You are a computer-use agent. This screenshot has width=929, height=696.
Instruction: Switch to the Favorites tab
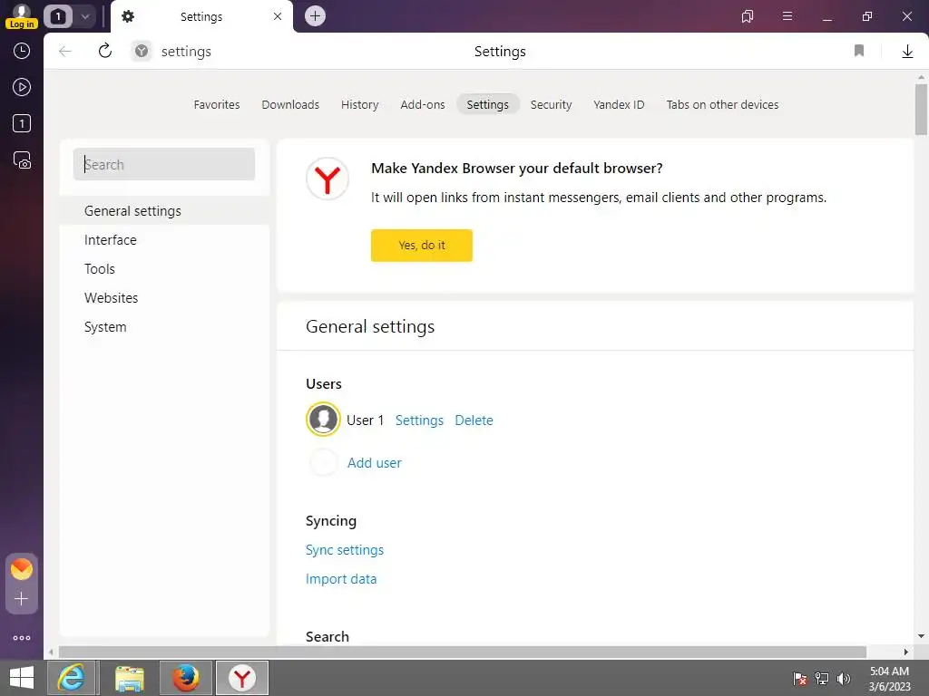pos(217,105)
